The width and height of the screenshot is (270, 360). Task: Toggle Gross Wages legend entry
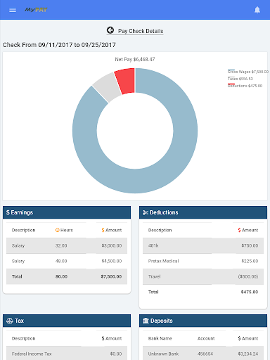point(248,72)
